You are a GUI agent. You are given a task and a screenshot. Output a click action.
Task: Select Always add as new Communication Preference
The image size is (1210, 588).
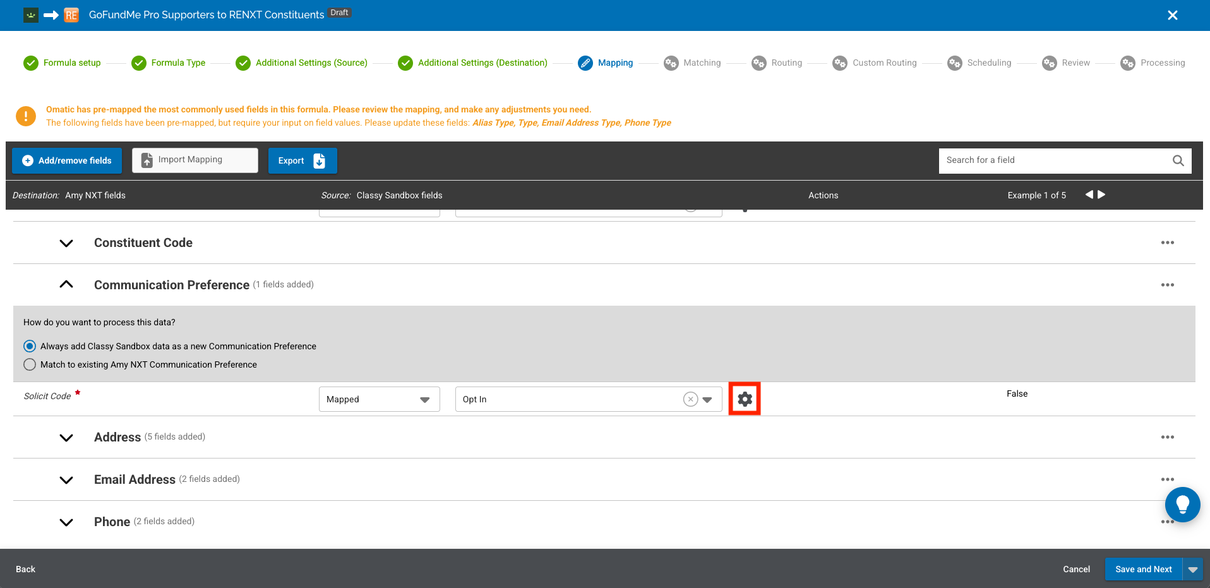(x=30, y=346)
